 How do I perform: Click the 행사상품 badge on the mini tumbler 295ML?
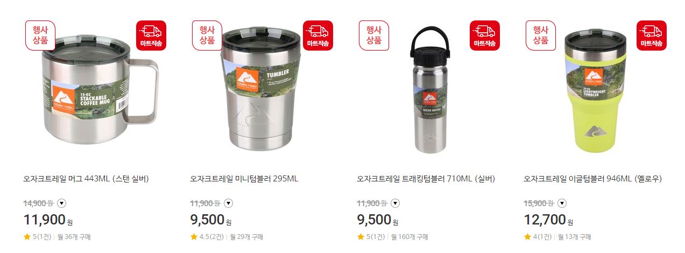click(207, 35)
